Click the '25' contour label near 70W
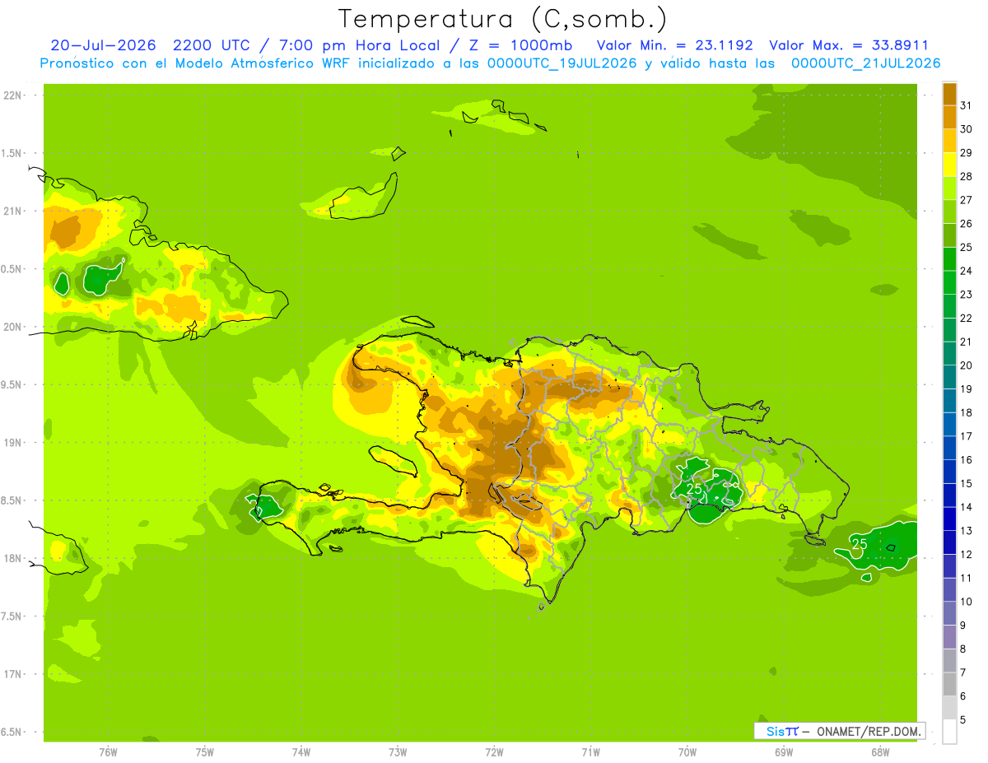The height and width of the screenshot is (763, 988). [694, 489]
